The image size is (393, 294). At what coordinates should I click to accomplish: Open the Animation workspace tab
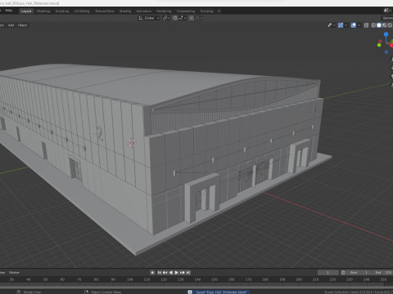(x=143, y=11)
